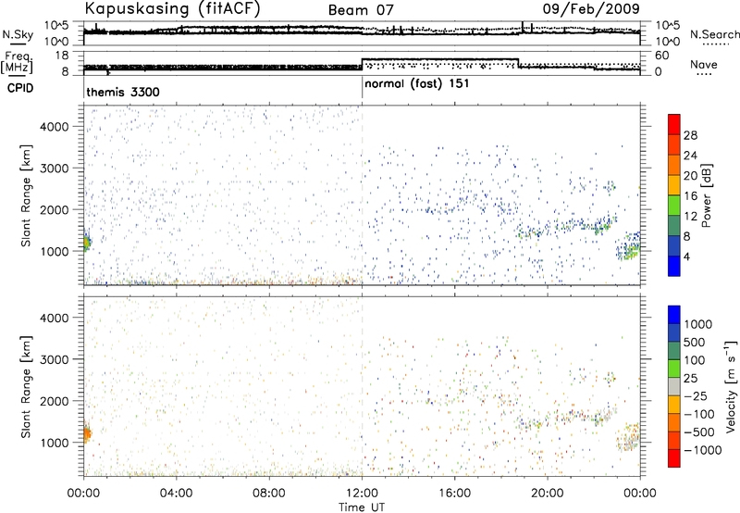
Task: Pick the red bottom segment of Velocity colorbar
Action: [x=674, y=458]
